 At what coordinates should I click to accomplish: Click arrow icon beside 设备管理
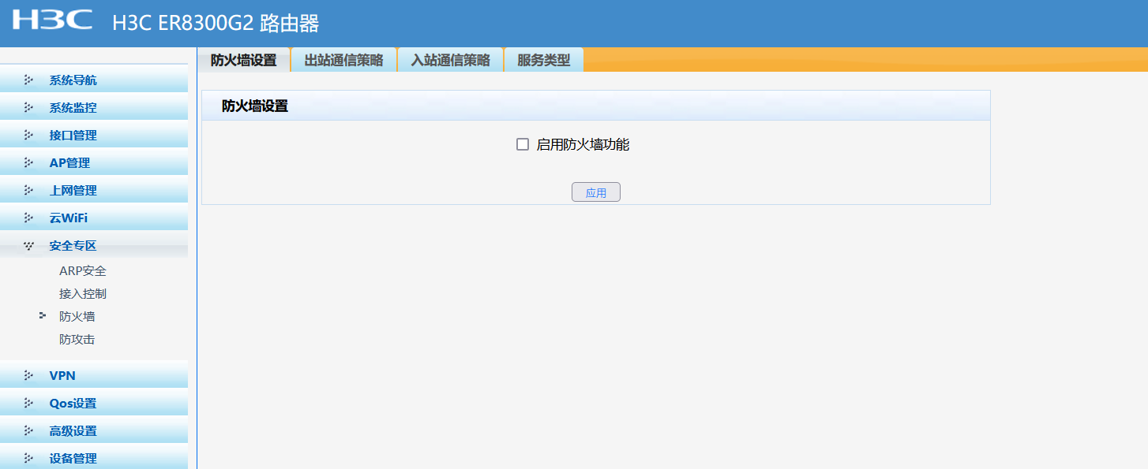point(29,458)
